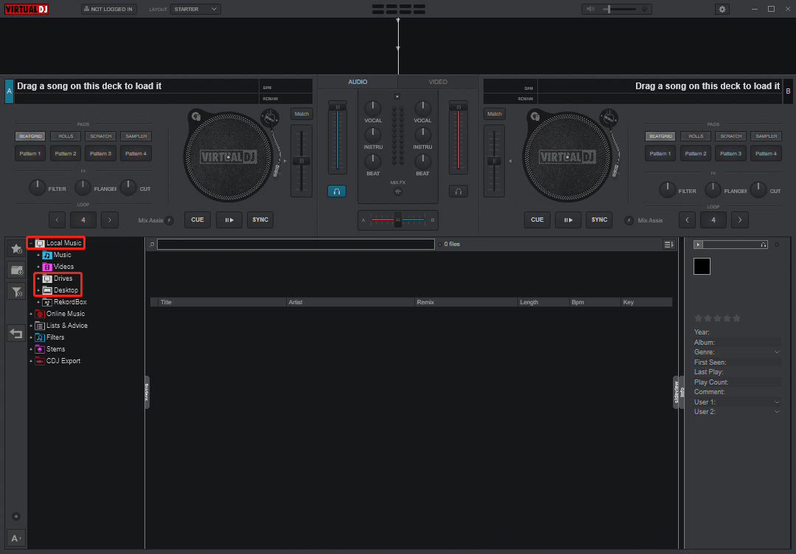
Task: Toggle BEATGRID pads on left deck
Action: coord(30,136)
